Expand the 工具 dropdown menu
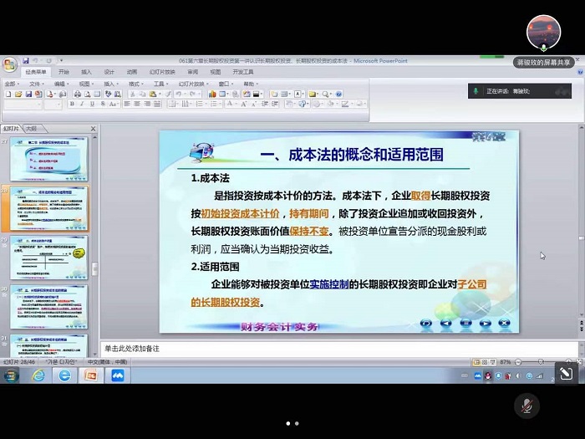This screenshot has width=585, height=439. [x=160, y=84]
